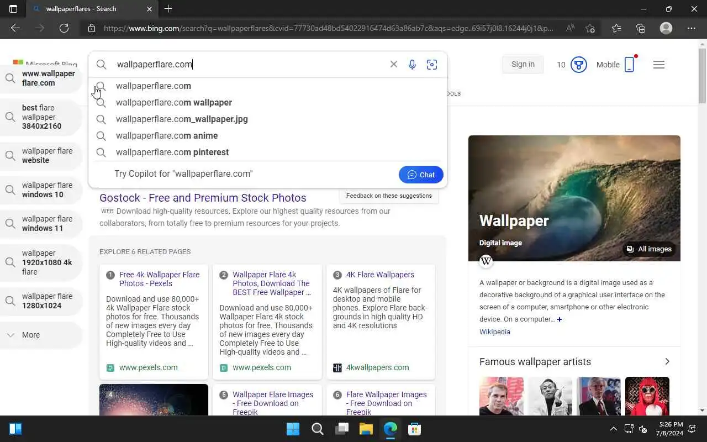Open Edge settings and more menu

coord(692,28)
